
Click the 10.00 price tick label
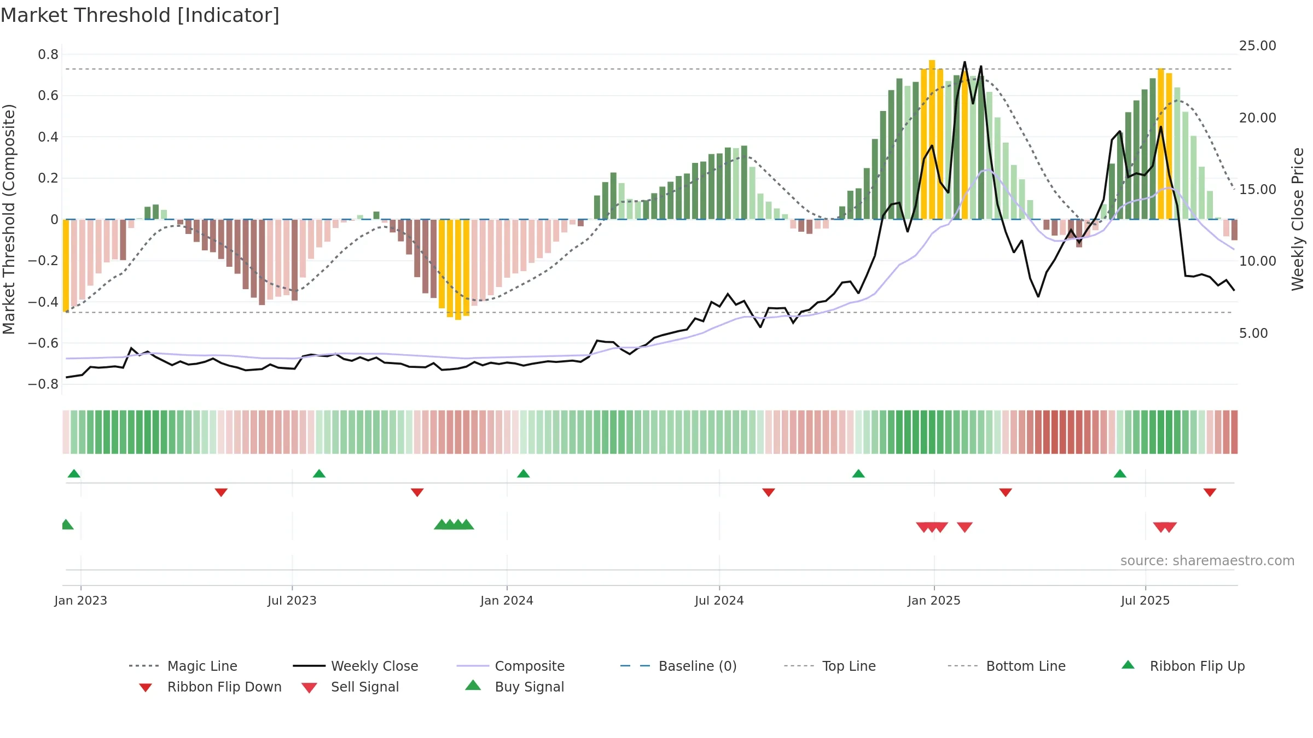pyautogui.click(x=1258, y=261)
